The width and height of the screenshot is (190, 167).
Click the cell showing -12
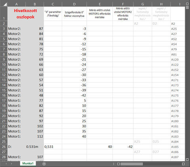click(74, 44)
